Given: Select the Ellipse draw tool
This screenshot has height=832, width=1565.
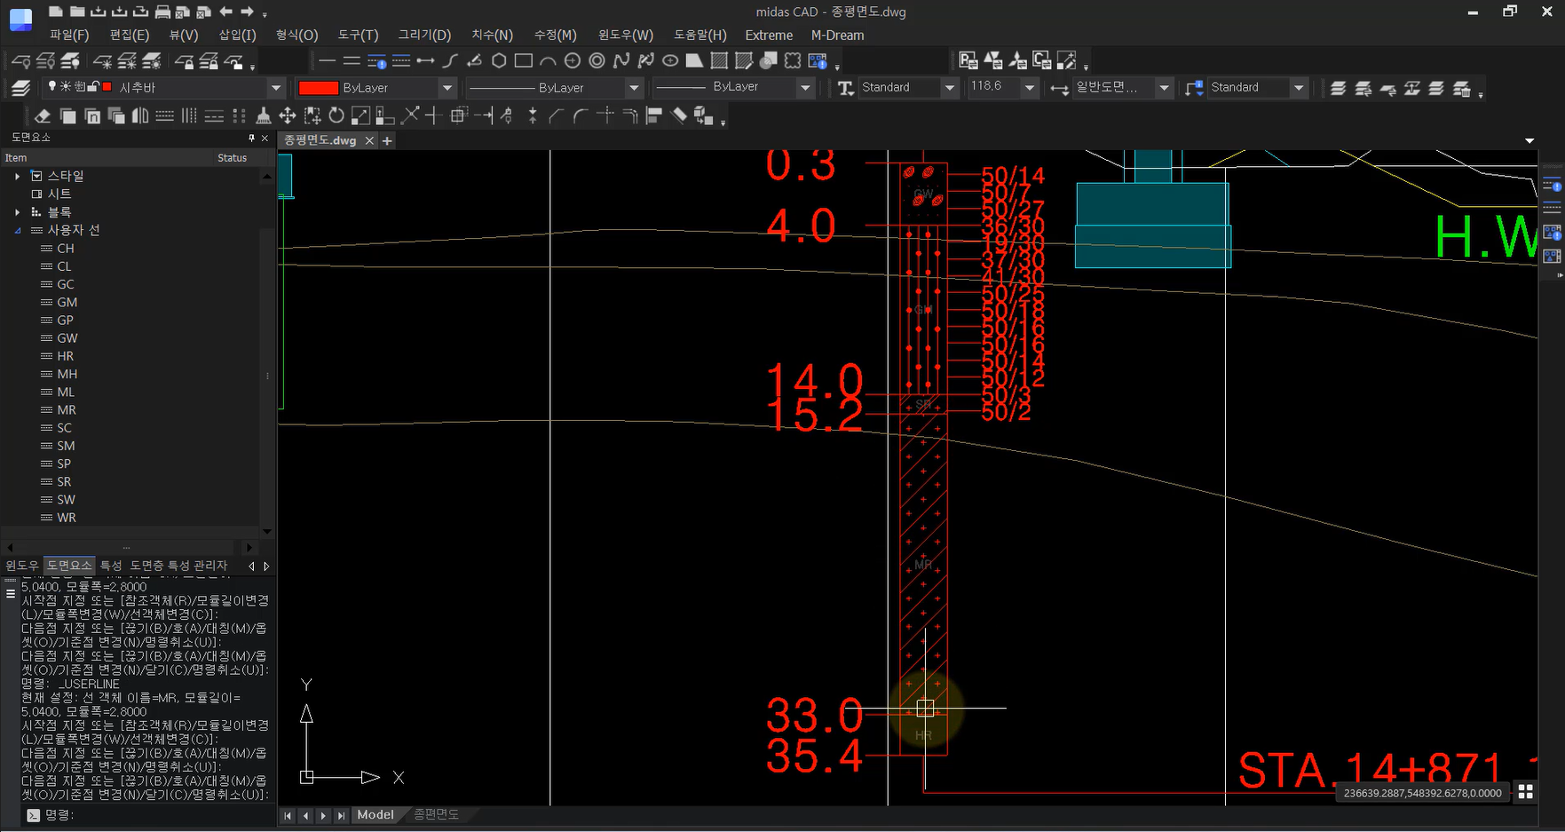Looking at the screenshot, I should click(670, 61).
